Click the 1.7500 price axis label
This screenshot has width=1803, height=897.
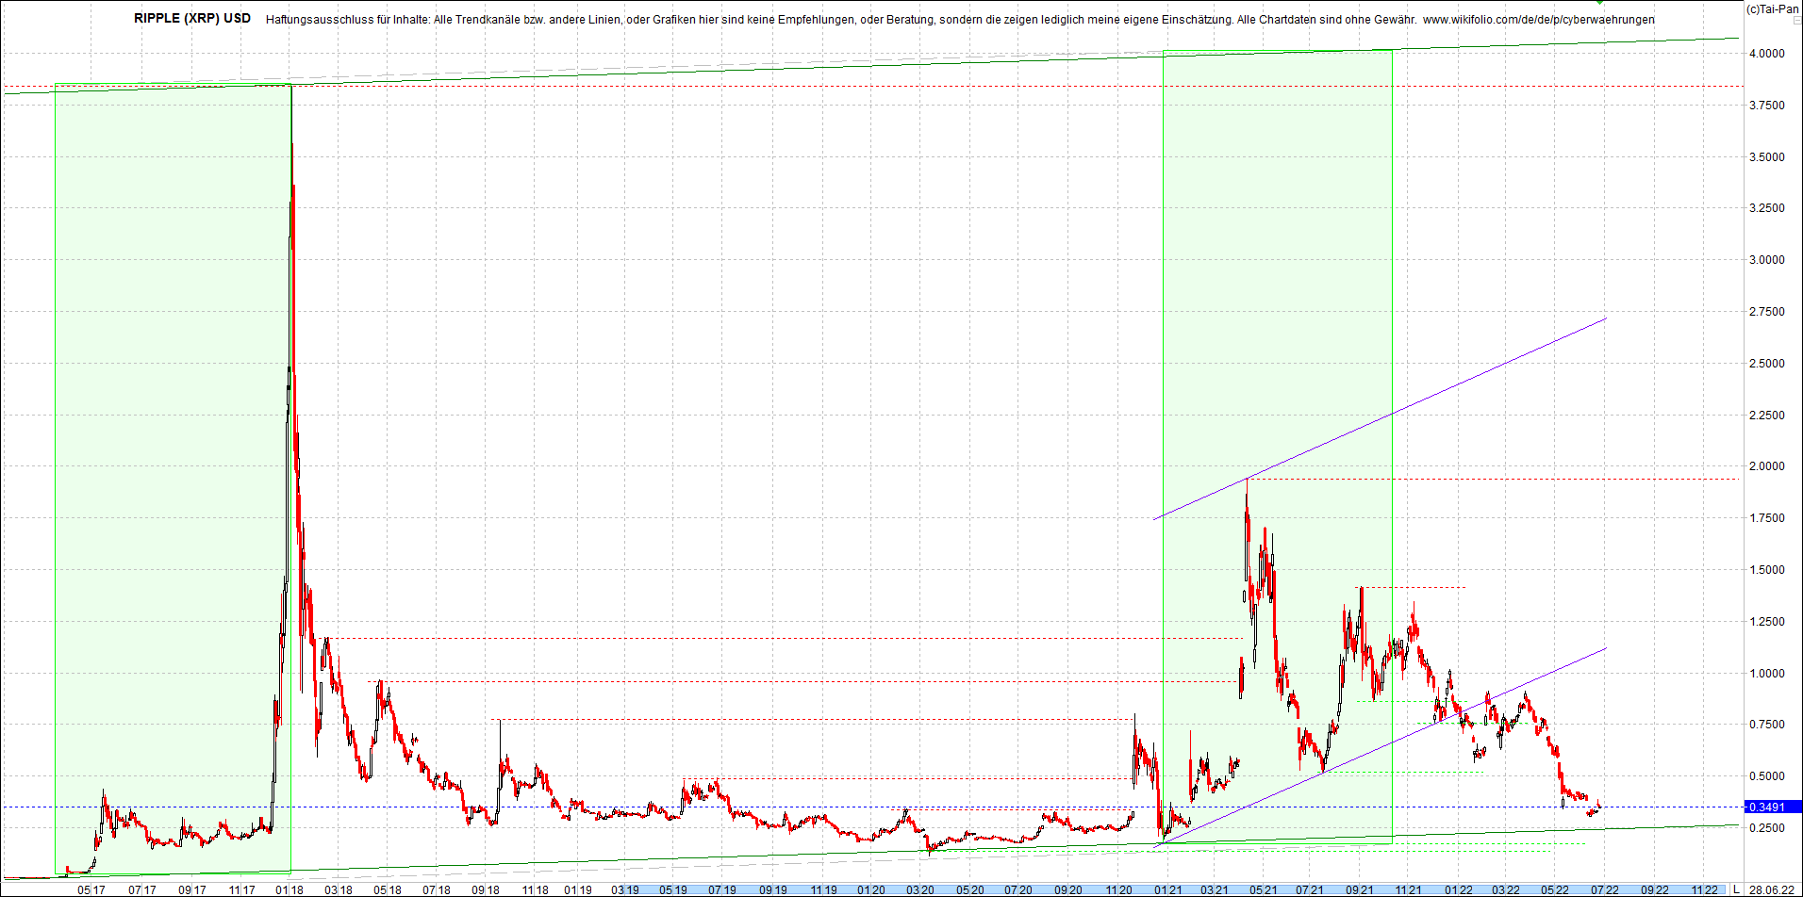pyautogui.click(x=1767, y=518)
